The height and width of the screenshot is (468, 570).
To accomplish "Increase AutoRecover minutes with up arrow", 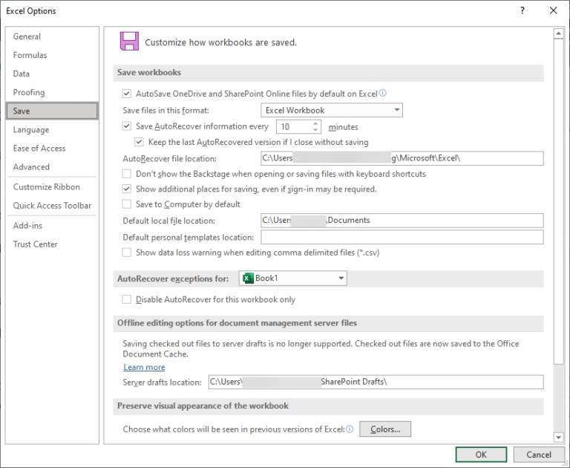I will pos(317,124).
